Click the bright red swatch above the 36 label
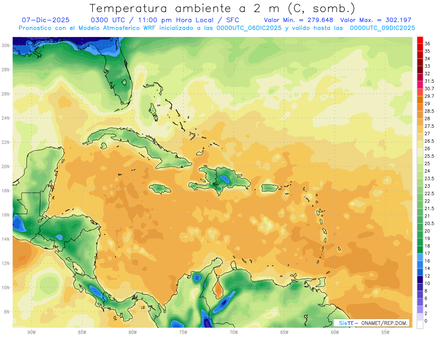 tap(420, 40)
